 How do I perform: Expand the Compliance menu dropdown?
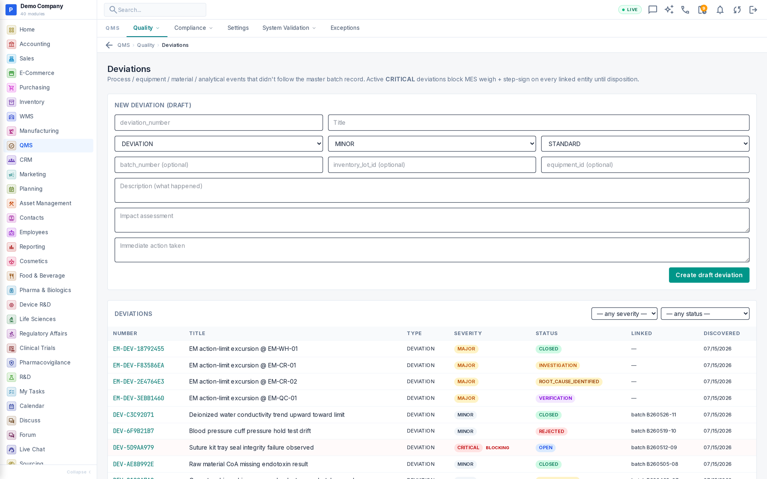click(x=193, y=28)
